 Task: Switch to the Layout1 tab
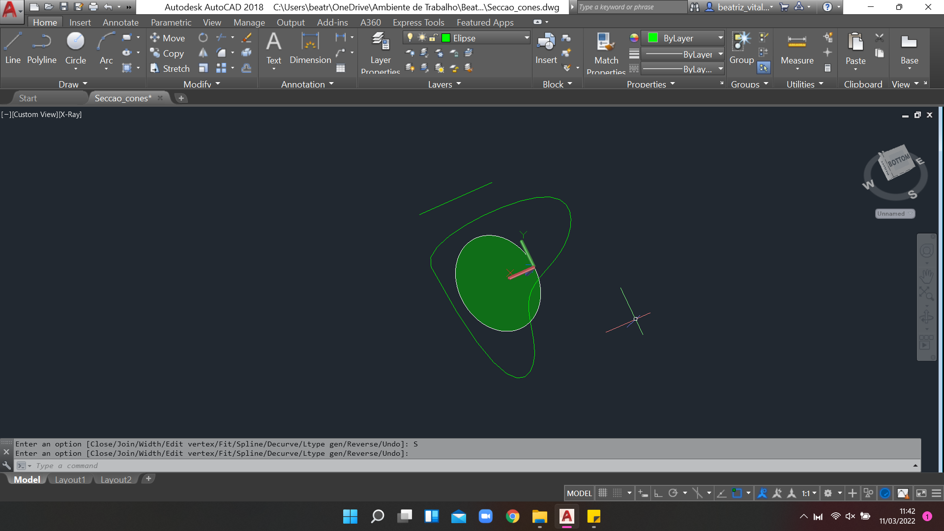click(70, 479)
